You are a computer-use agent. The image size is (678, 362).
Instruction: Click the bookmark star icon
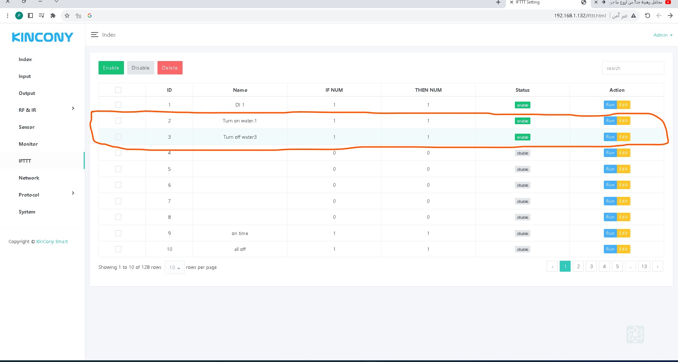tap(67, 16)
